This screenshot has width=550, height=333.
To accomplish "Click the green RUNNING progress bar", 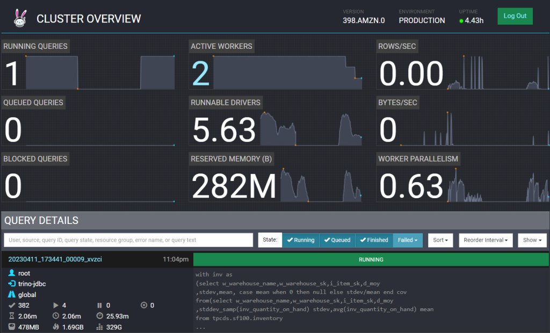I will tap(371, 259).
